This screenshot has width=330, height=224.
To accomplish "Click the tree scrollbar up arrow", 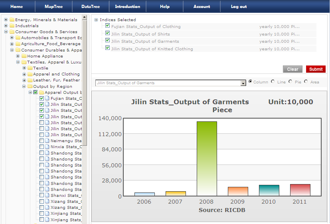I will [x=84, y=18].
